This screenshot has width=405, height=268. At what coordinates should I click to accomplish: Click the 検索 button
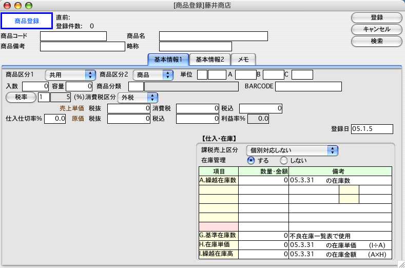376,41
